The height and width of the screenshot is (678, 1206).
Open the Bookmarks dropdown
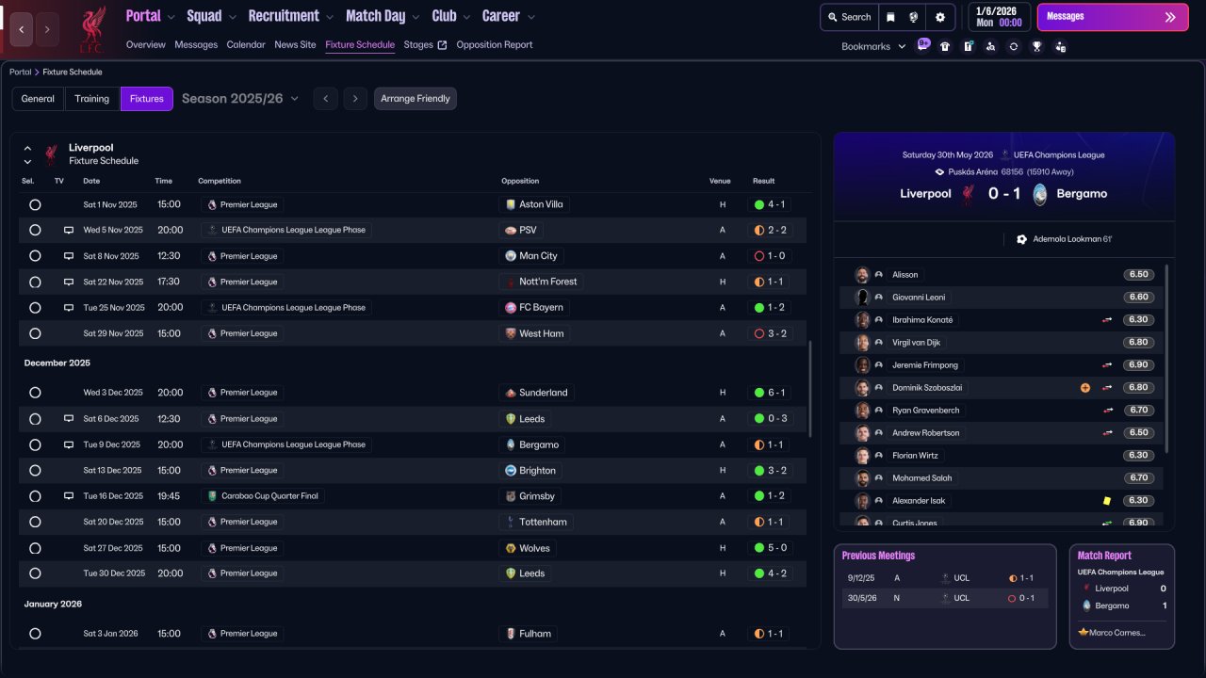click(873, 46)
